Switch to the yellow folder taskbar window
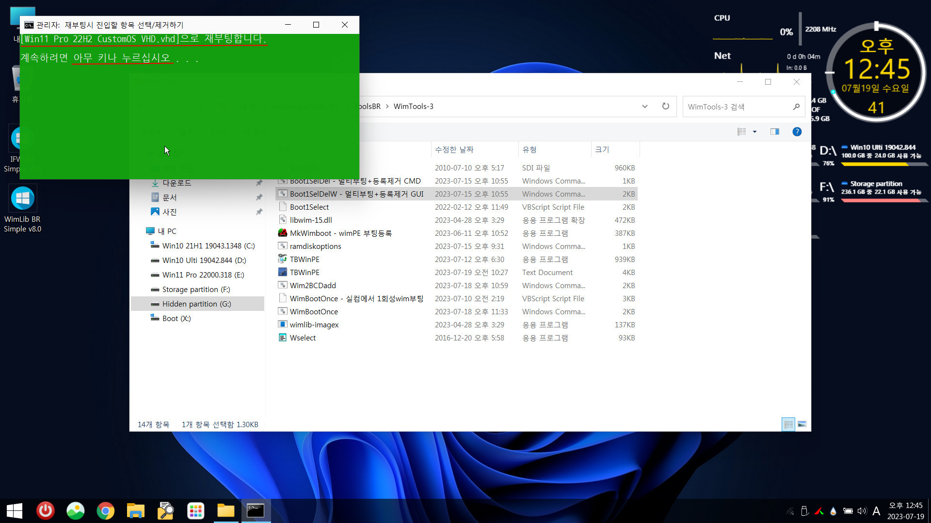This screenshot has width=931, height=523. tap(226, 511)
